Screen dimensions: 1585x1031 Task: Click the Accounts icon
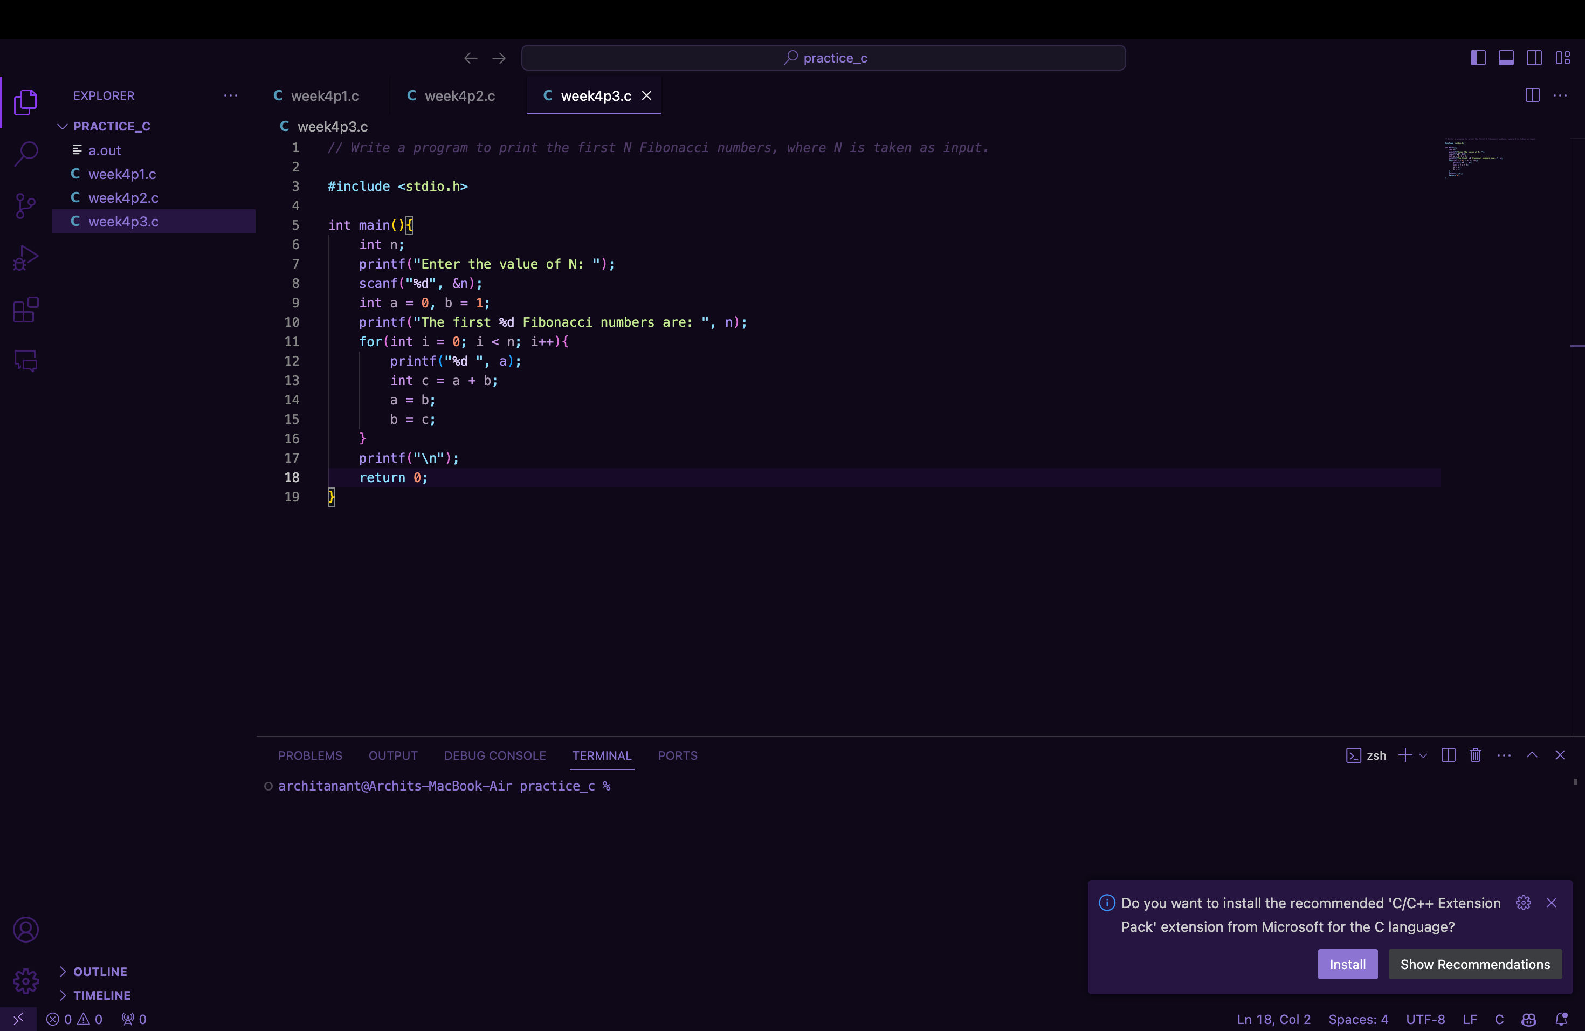coord(25,930)
